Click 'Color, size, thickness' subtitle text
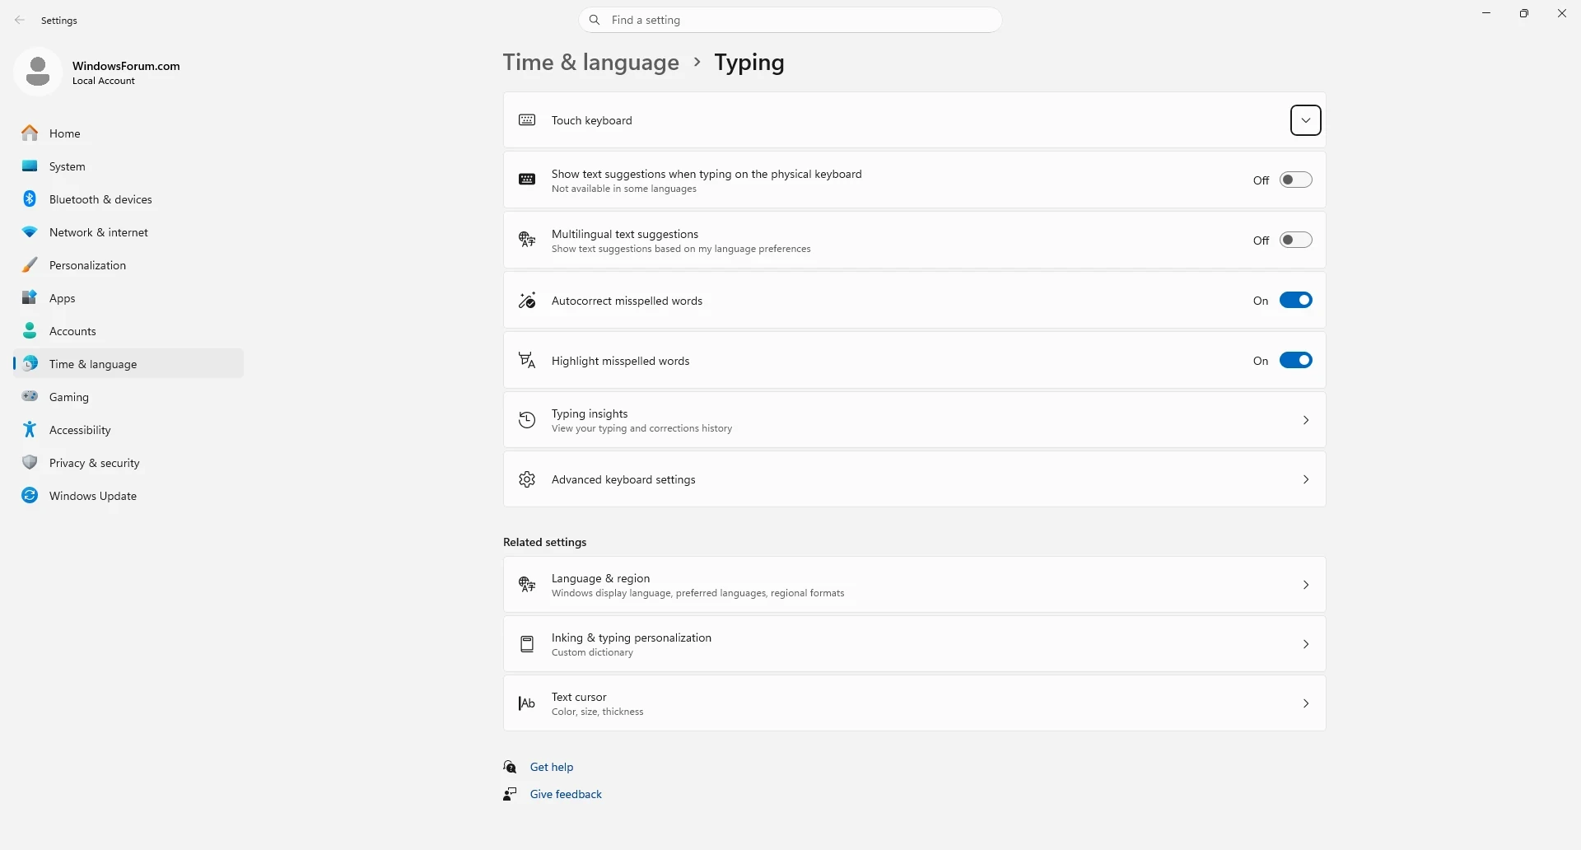 [597, 712]
